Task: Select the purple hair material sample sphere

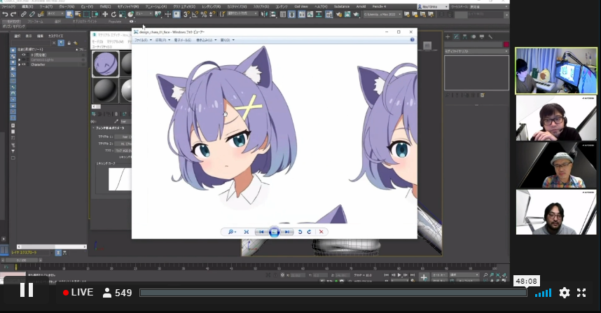Action: pos(105,64)
